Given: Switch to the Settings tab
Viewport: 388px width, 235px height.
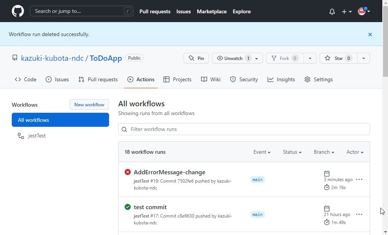Looking at the screenshot, I should [x=318, y=79].
